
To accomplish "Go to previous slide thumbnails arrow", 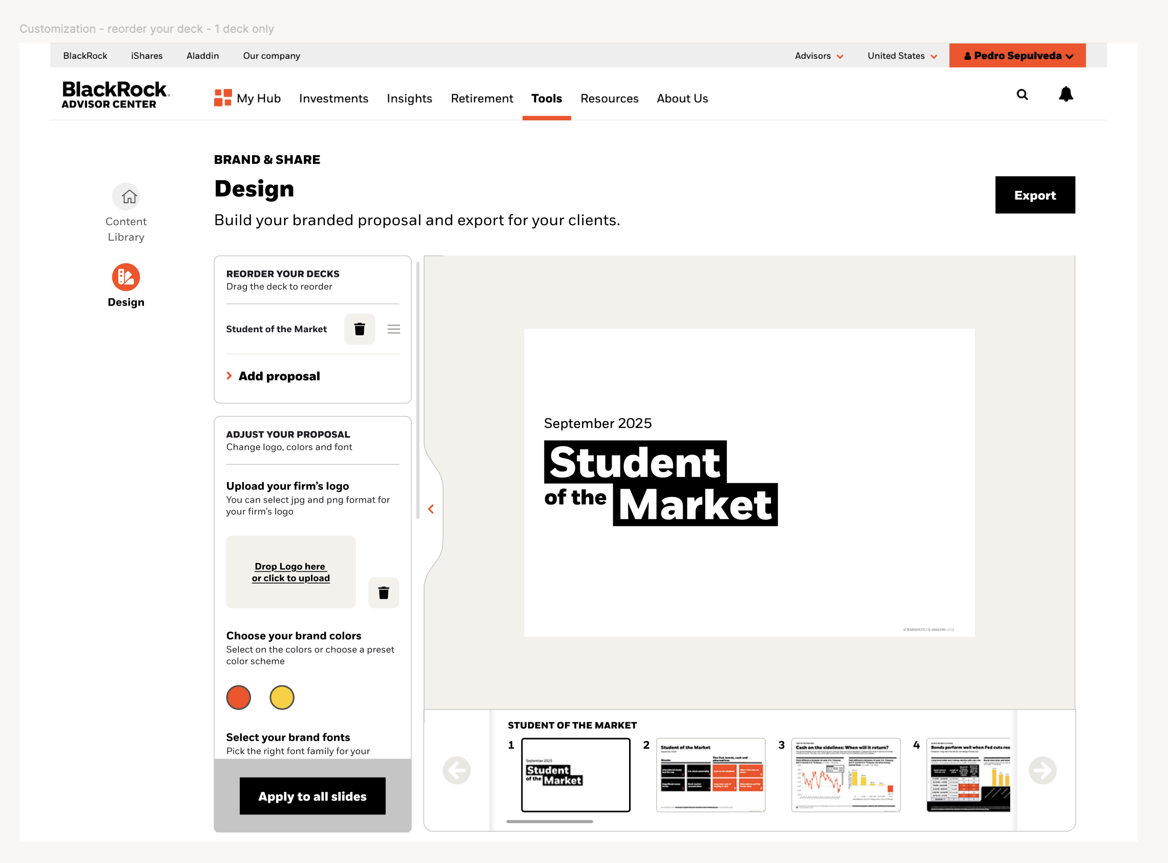I will click(x=456, y=770).
